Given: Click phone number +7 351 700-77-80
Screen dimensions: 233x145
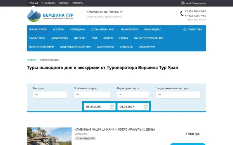Looking at the screenshot, I should pos(195,11).
